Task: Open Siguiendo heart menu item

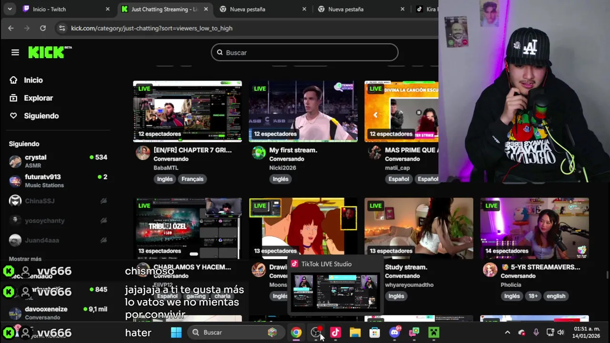Action: [x=41, y=116]
